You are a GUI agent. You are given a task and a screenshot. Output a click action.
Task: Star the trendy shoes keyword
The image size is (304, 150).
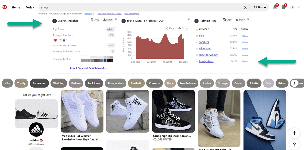197,61
